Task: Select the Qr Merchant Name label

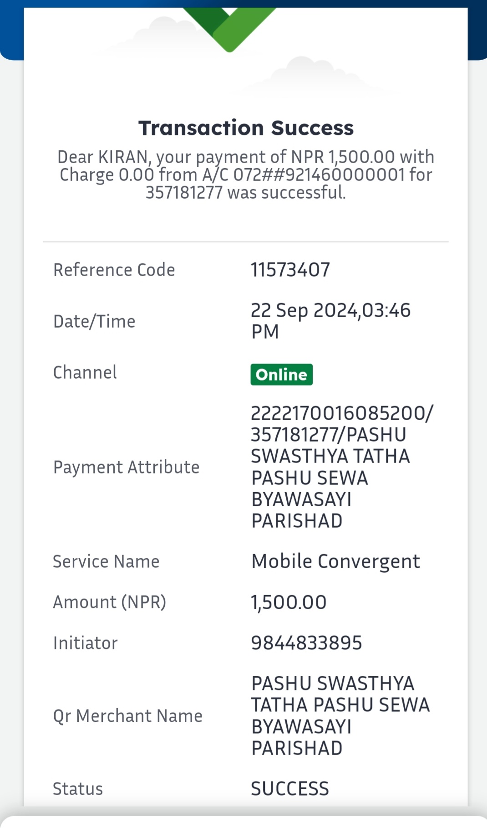Action: pyautogui.click(x=128, y=716)
